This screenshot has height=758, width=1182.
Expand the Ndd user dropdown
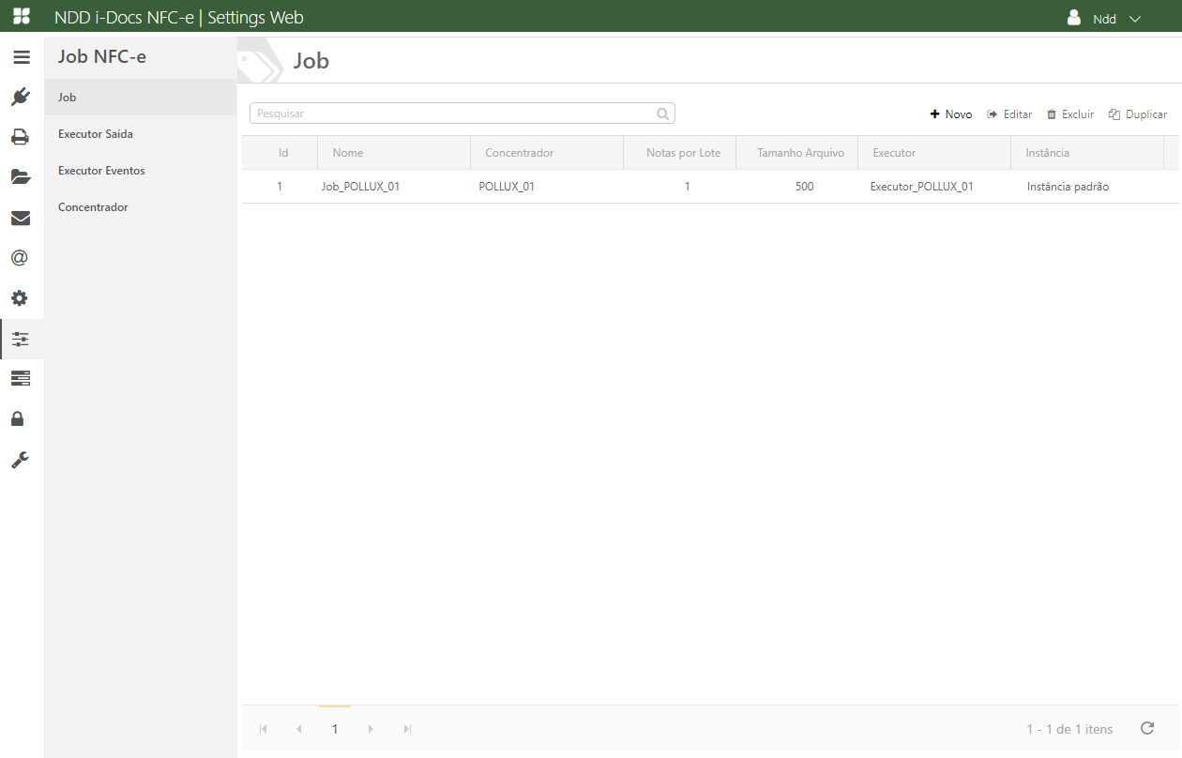[x=1104, y=18]
